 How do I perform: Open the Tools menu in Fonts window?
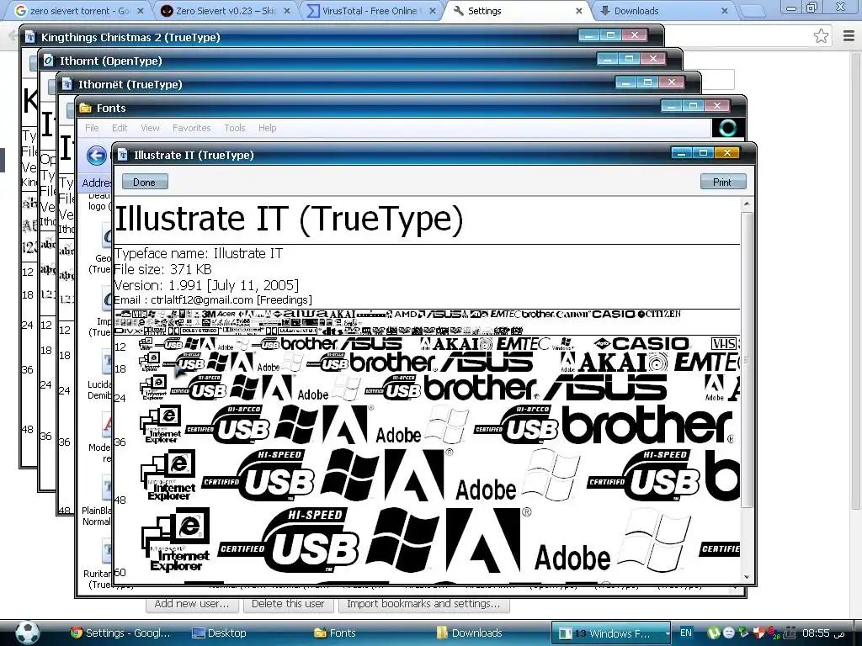click(235, 128)
